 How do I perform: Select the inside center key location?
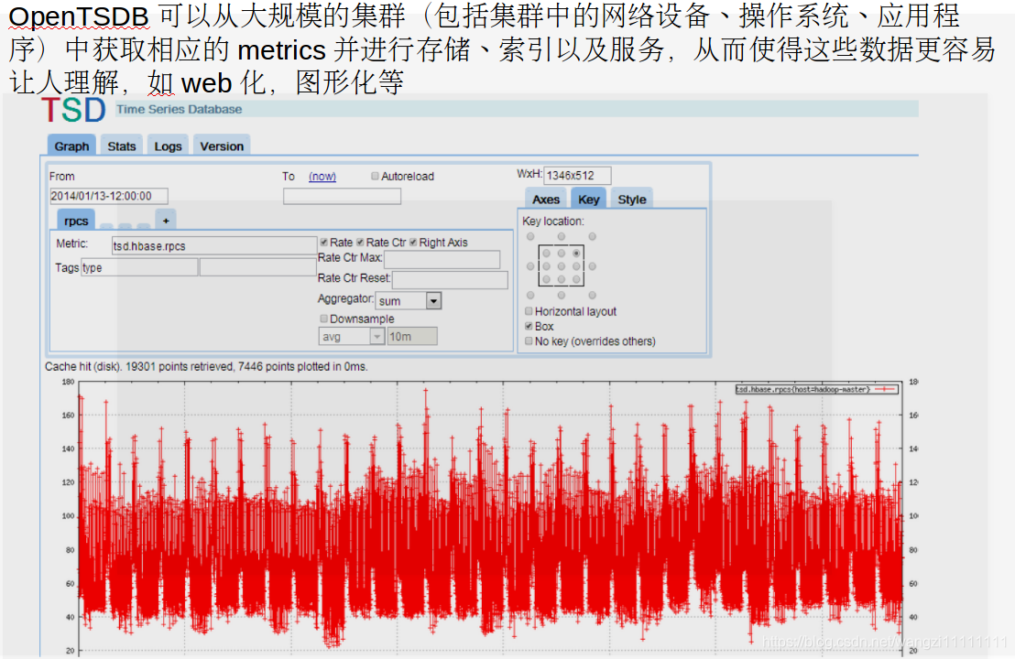pos(562,265)
